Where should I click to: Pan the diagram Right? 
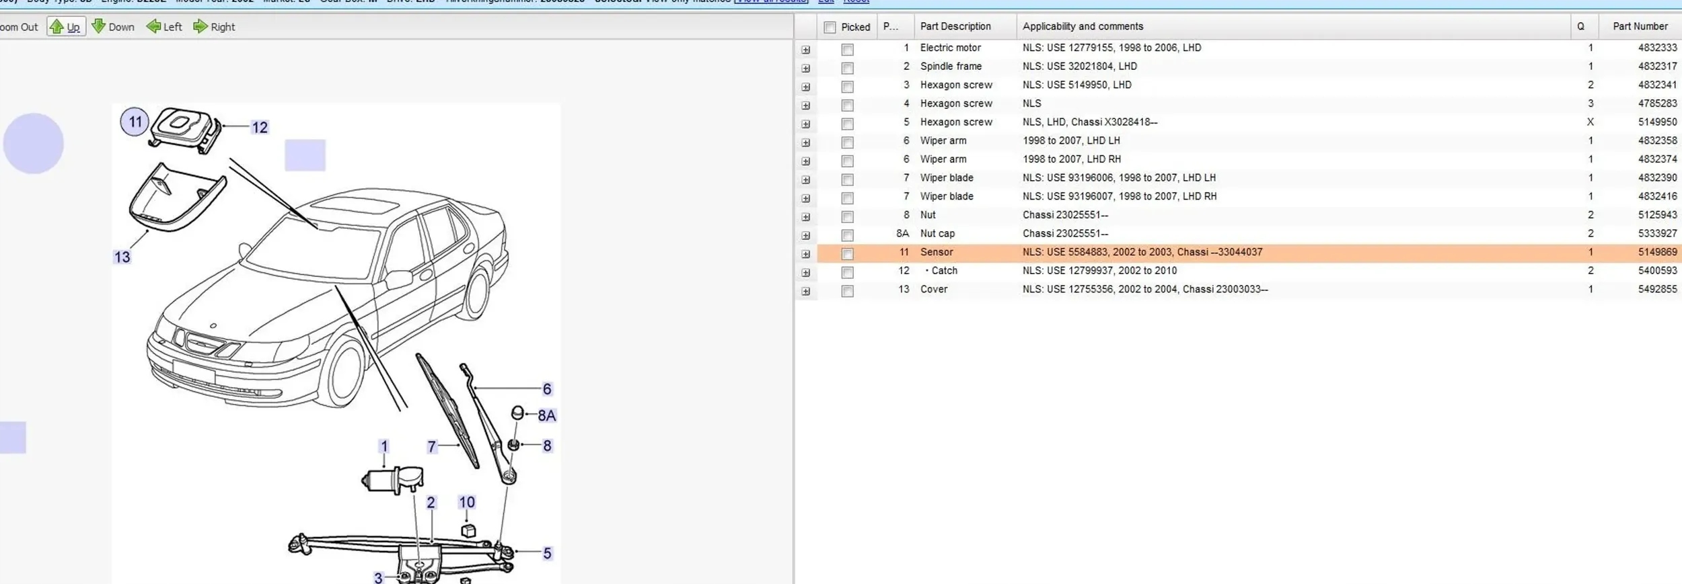click(x=214, y=27)
